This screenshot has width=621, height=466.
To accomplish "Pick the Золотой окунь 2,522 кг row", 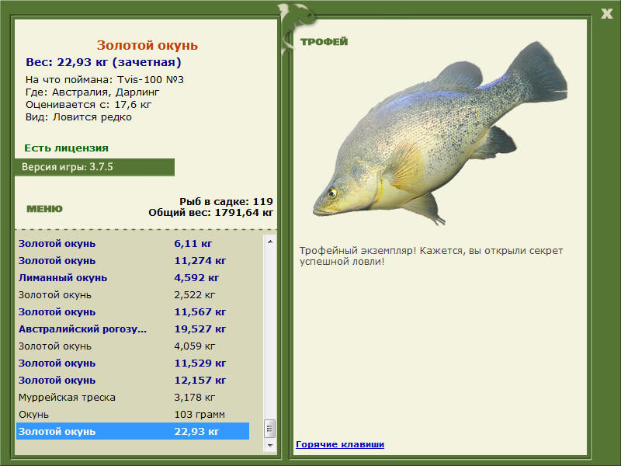I will click(132, 294).
